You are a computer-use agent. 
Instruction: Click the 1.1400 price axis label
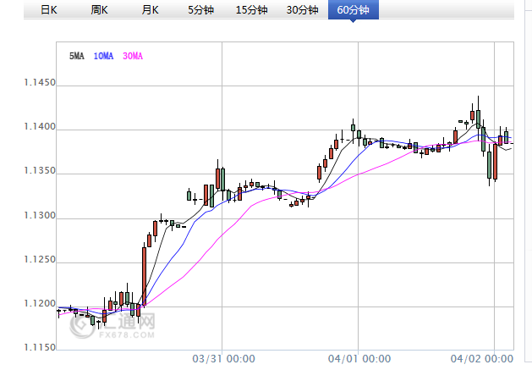point(40,128)
